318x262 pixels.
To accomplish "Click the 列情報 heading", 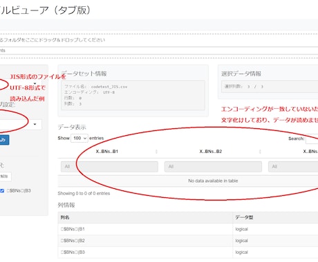I will (66, 205).
